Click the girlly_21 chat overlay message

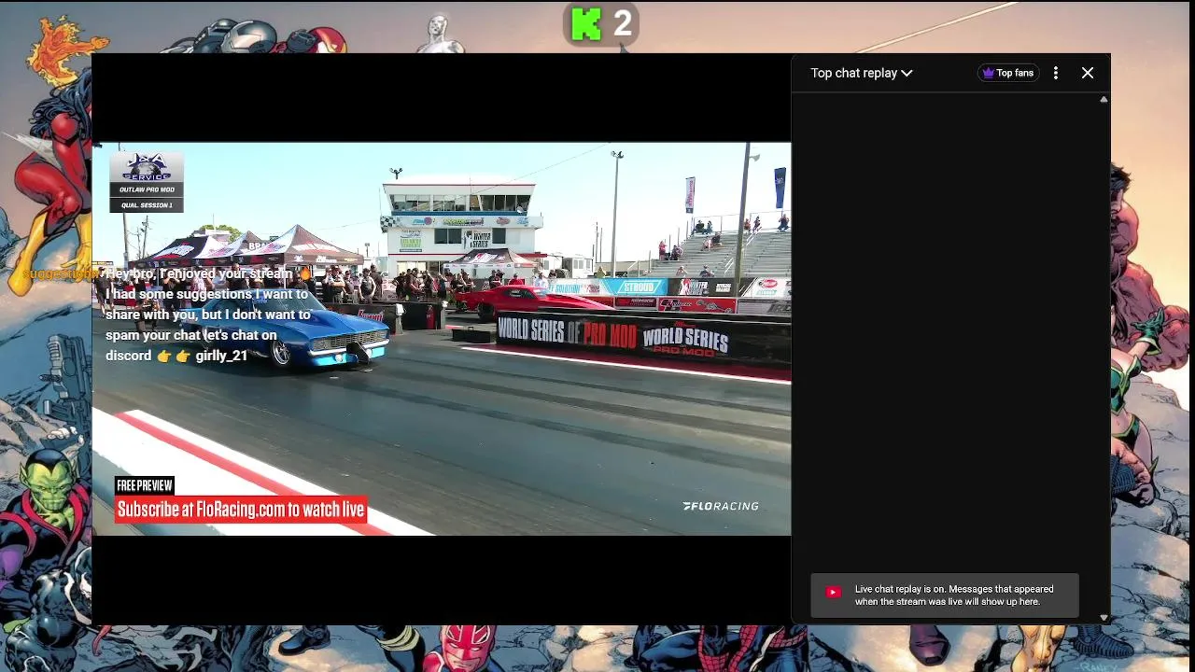[207, 315]
